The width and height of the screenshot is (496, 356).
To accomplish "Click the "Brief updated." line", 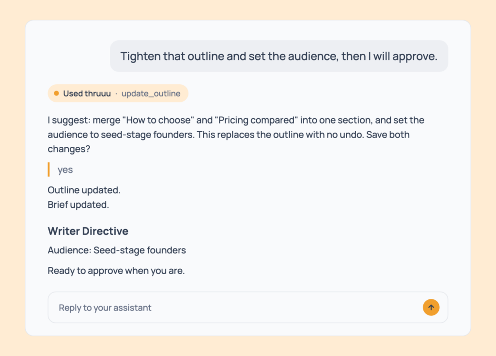I will (x=78, y=204).
